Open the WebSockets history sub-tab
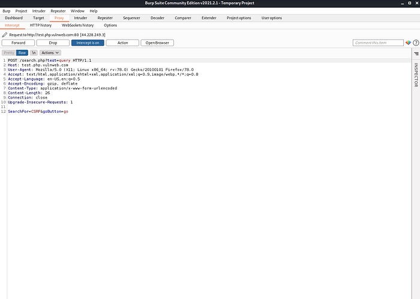This screenshot has height=299, width=420. (x=77, y=25)
